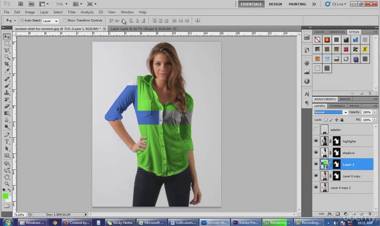Viewport: 380px width, 226px height.
Task: Uncheck the Auto-Select checkbox
Action: [22, 20]
